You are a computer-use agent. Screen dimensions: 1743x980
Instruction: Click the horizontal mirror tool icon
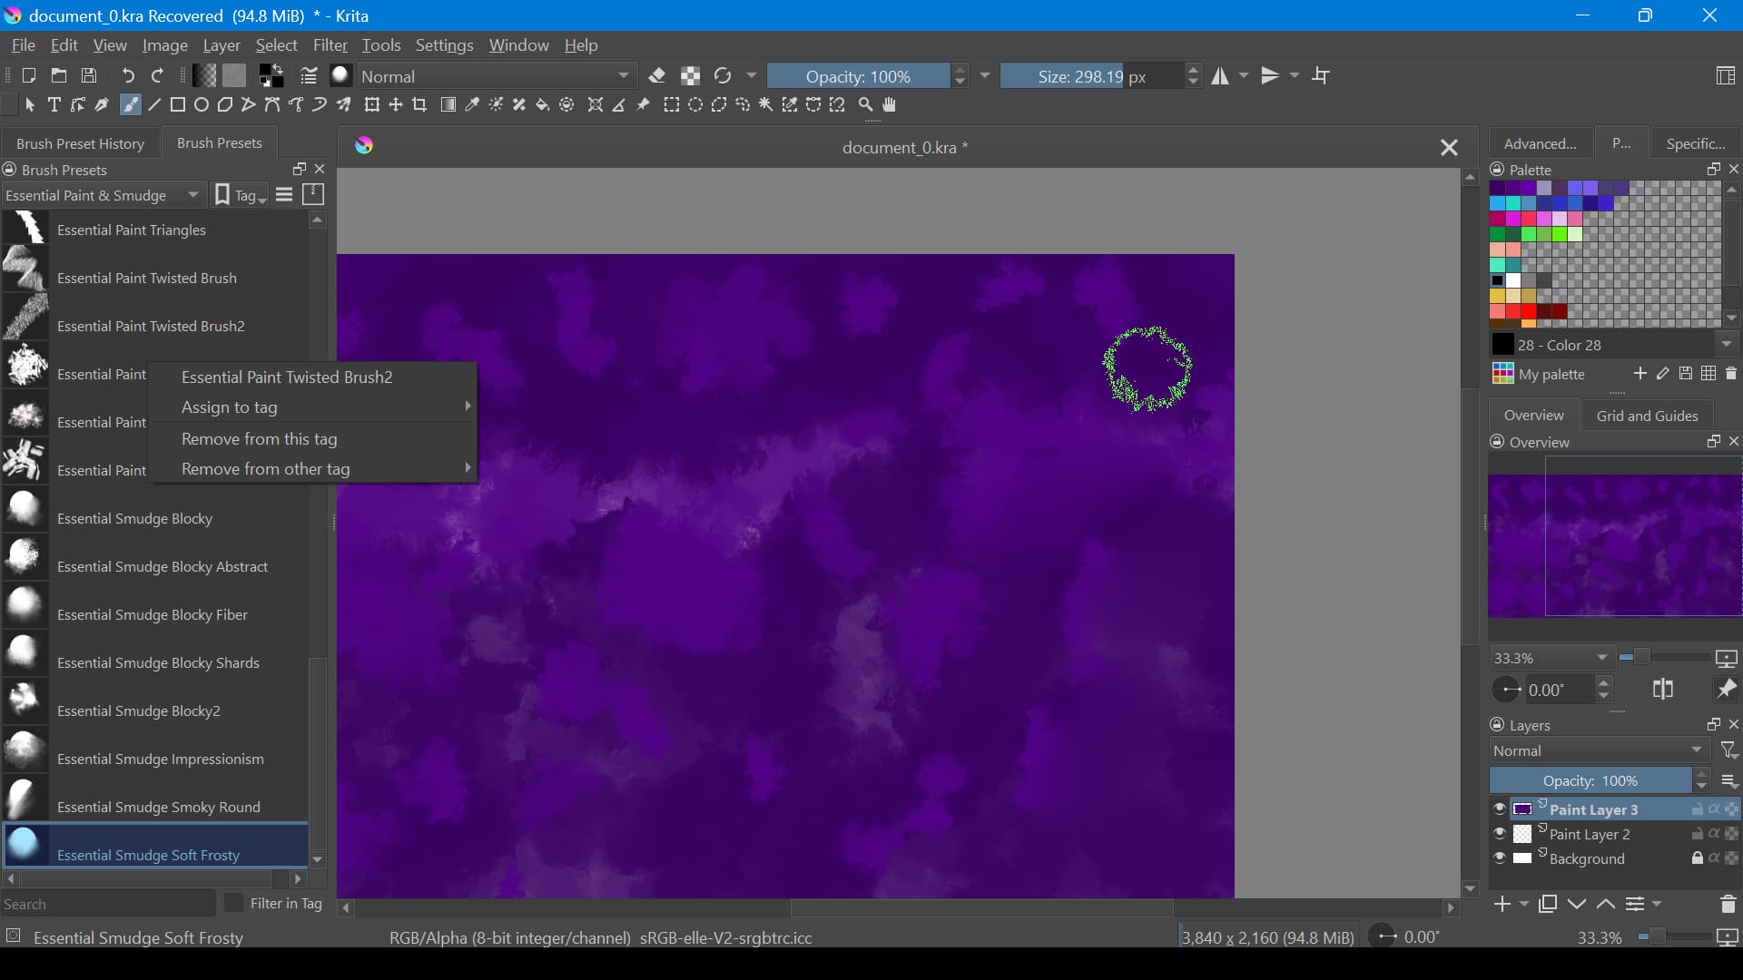coord(1221,76)
